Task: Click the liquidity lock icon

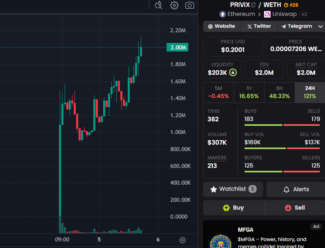Action: (x=233, y=72)
